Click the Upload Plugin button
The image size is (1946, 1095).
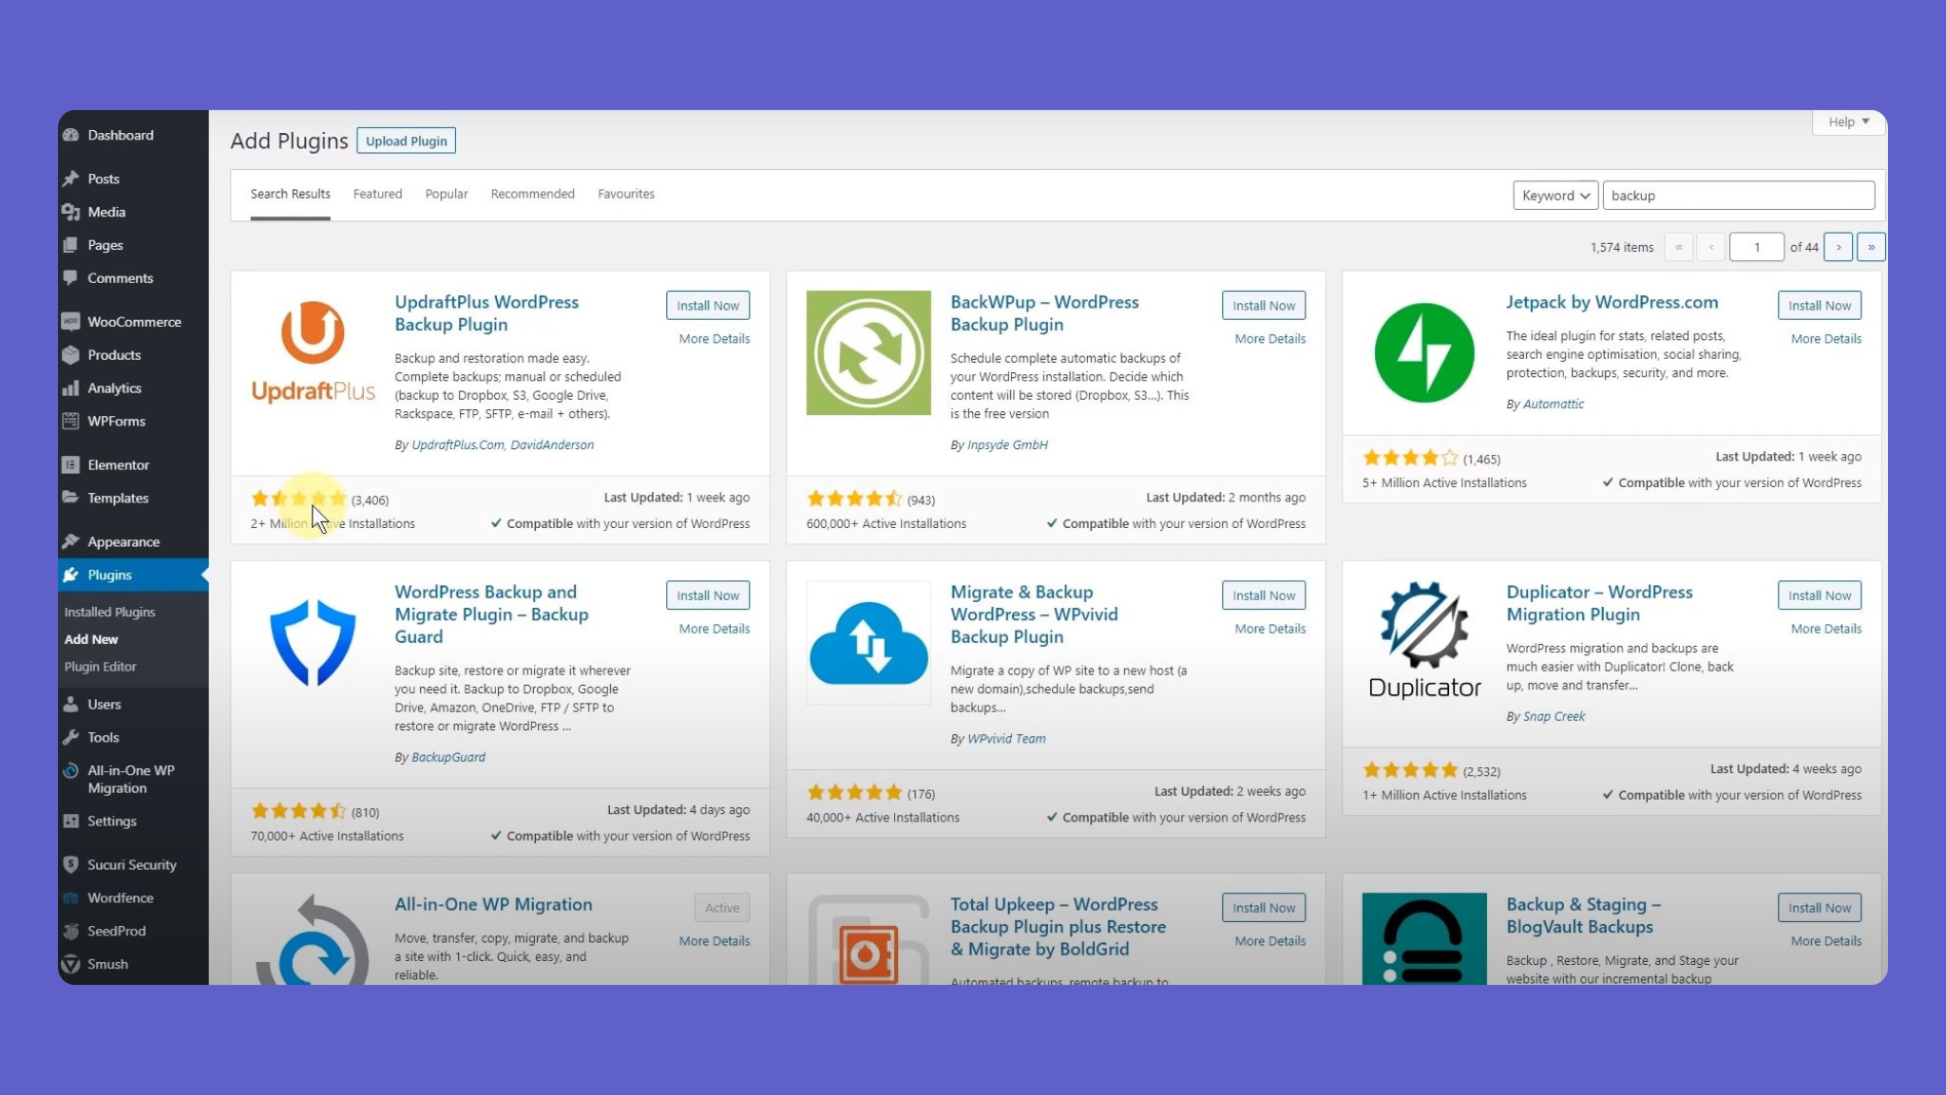pyautogui.click(x=407, y=141)
